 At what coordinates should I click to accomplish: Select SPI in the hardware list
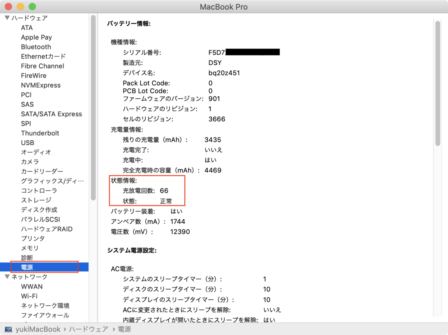pos(26,124)
